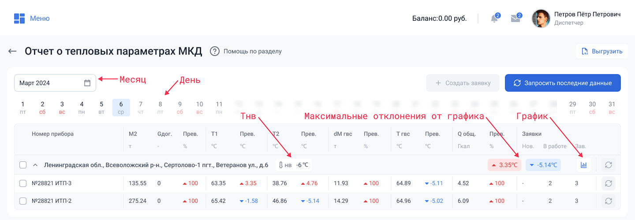Click the help question mark icon

coord(215,51)
